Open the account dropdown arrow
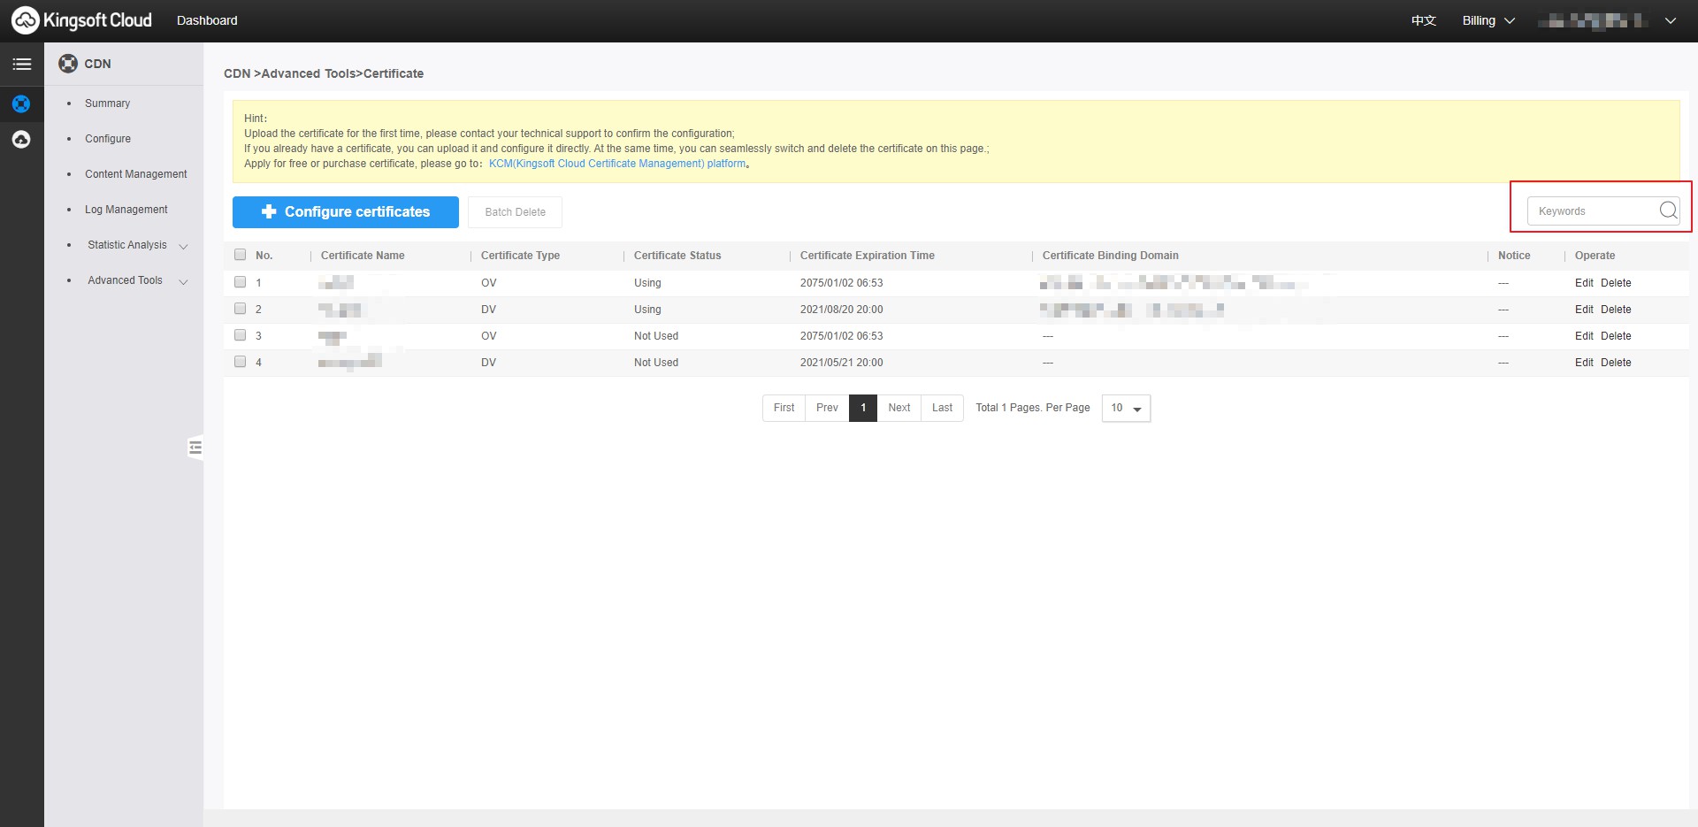This screenshot has height=827, width=1698. click(1671, 20)
